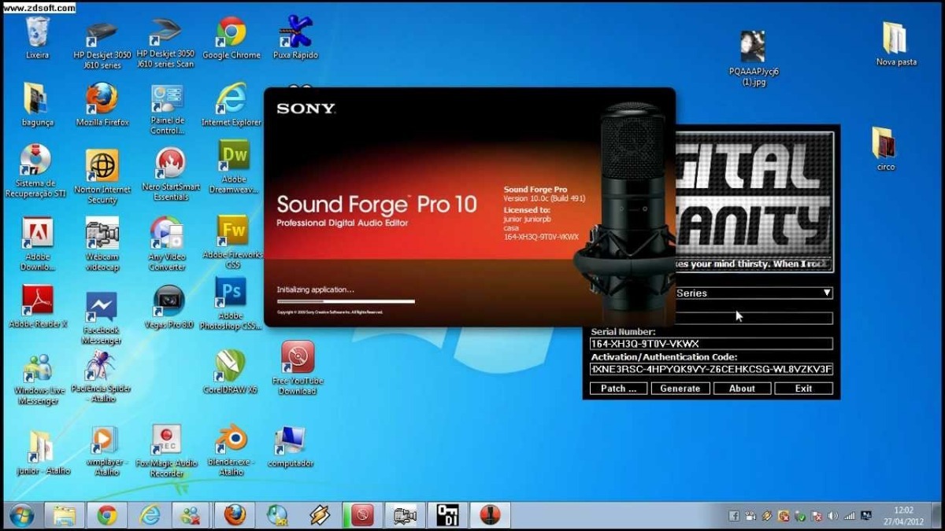The image size is (945, 531).
Task: Click the Serial Number field in keygen
Action: pyautogui.click(x=711, y=344)
